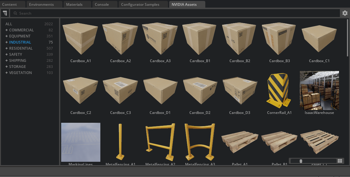Expand the COMMERCIAL category

(7, 30)
